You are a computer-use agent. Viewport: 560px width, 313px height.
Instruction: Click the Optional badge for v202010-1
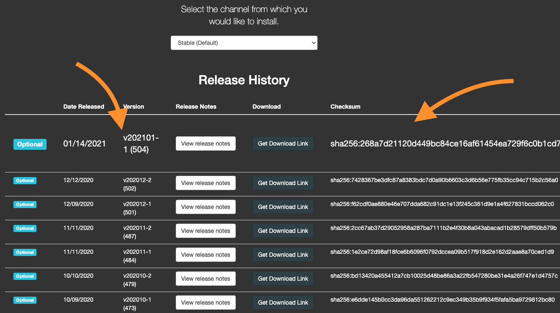(25, 300)
